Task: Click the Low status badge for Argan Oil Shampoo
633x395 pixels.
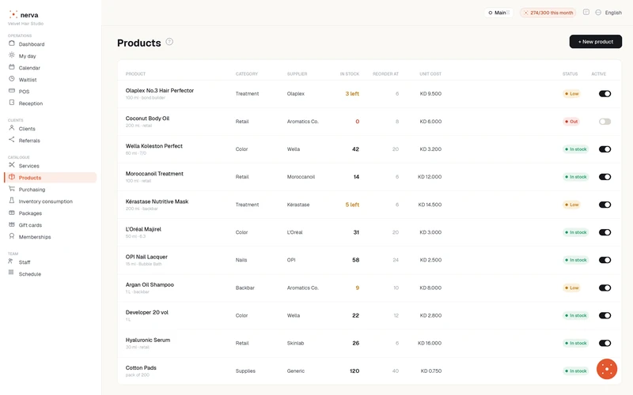Action: [x=571, y=288]
